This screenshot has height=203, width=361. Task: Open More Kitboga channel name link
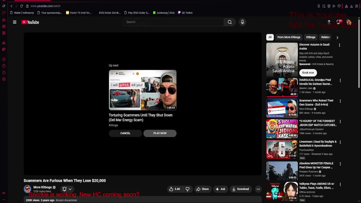tap(43, 187)
